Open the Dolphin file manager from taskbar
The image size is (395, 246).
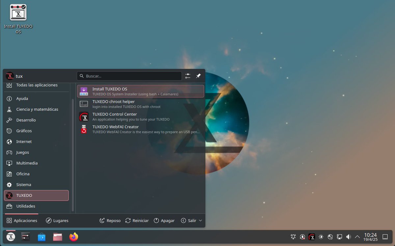tap(58, 236)
